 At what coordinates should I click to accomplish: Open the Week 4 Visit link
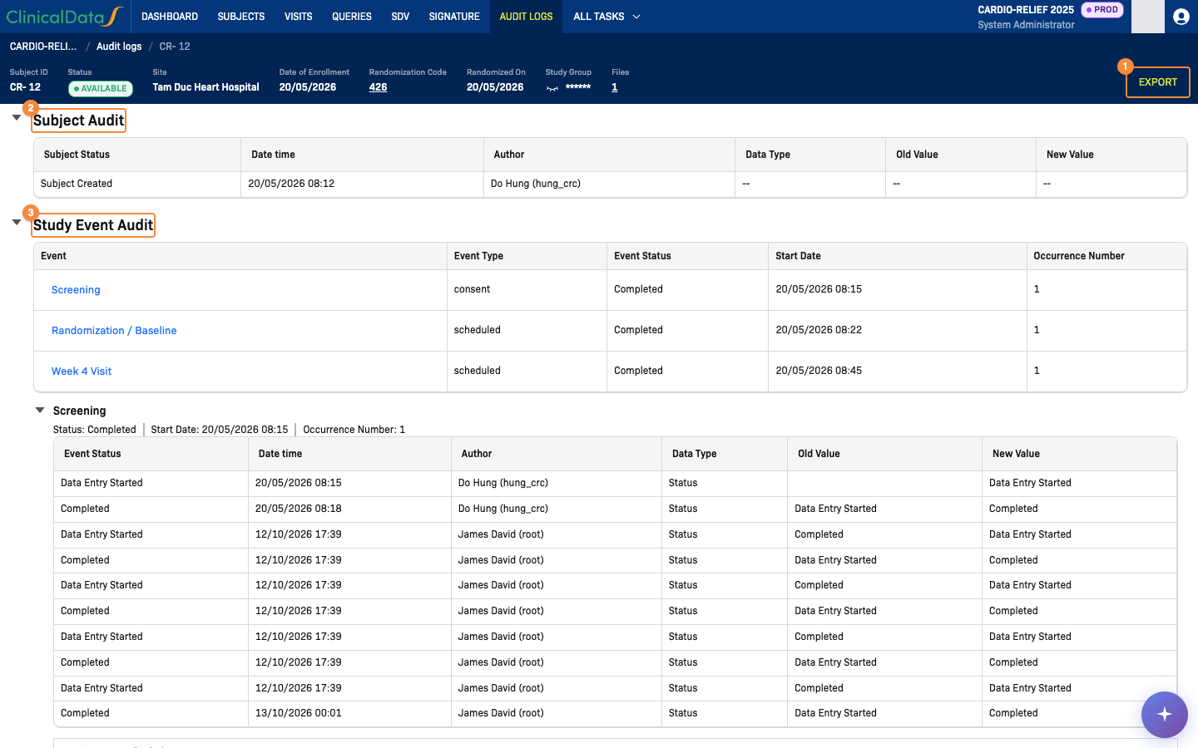(82, 372)
